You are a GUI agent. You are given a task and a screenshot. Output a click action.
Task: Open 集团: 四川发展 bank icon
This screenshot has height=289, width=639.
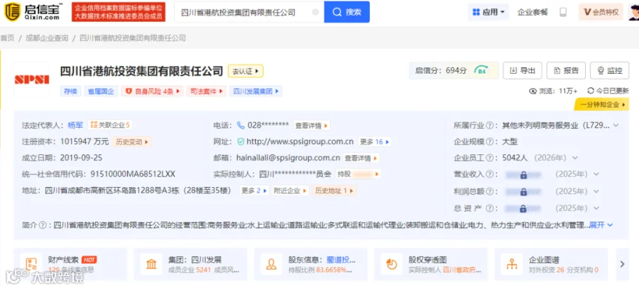(x=151, y=264)
